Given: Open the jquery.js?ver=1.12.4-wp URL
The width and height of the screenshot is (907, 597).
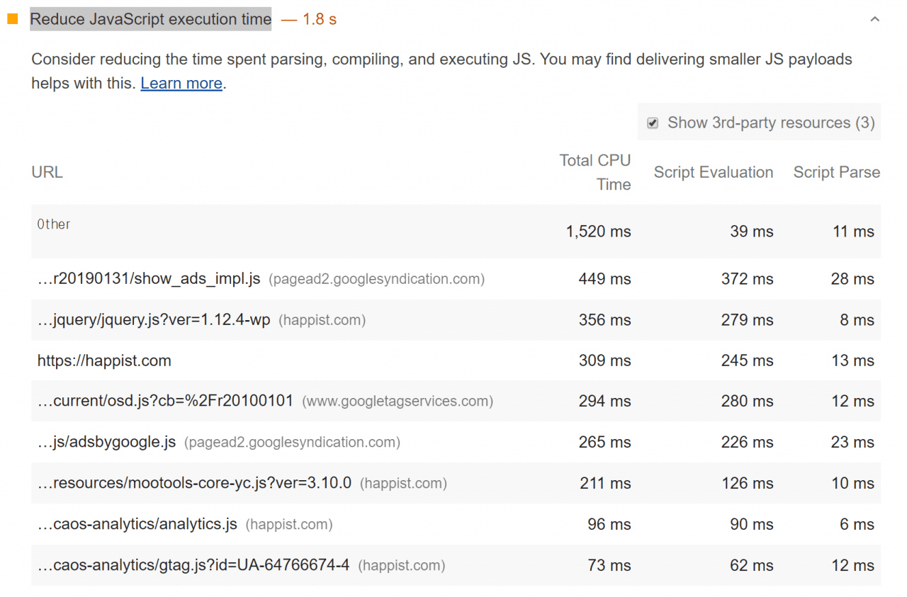Looking at the screenshot, I should [154, 320].
